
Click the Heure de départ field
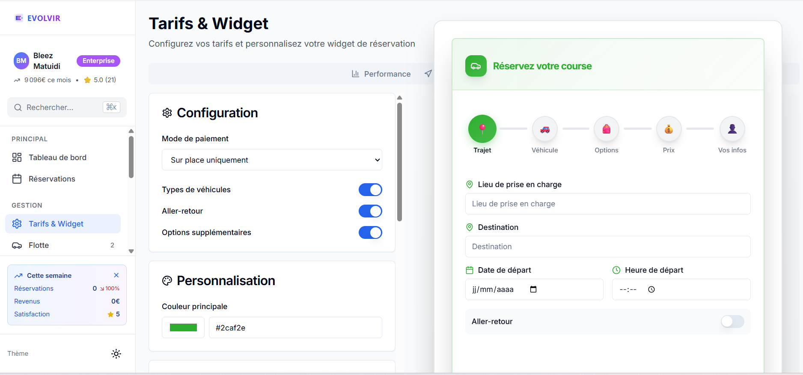click(x=681, y=289)
